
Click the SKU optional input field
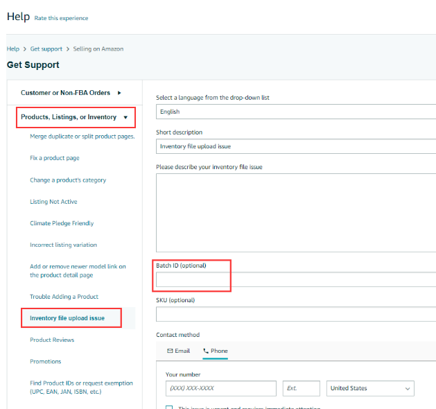pyautogui.click(x=296, y=314)
